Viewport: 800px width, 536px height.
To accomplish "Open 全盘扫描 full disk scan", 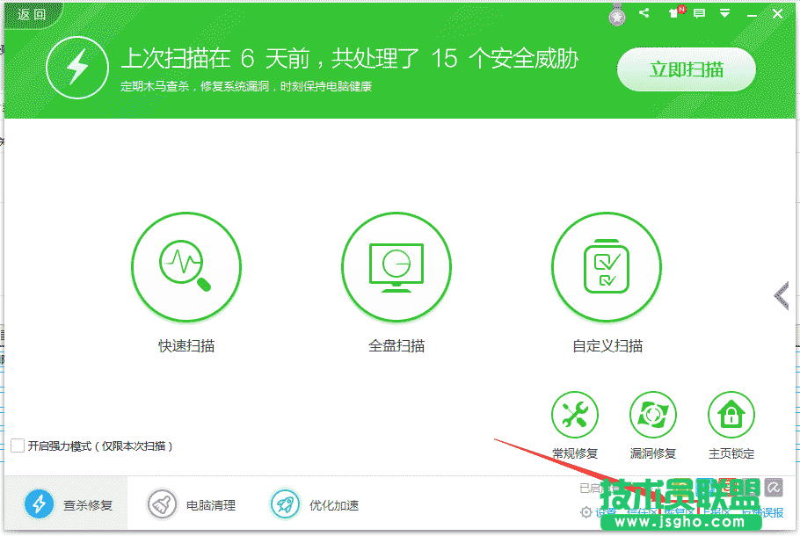I will click(x=396, y=267).
